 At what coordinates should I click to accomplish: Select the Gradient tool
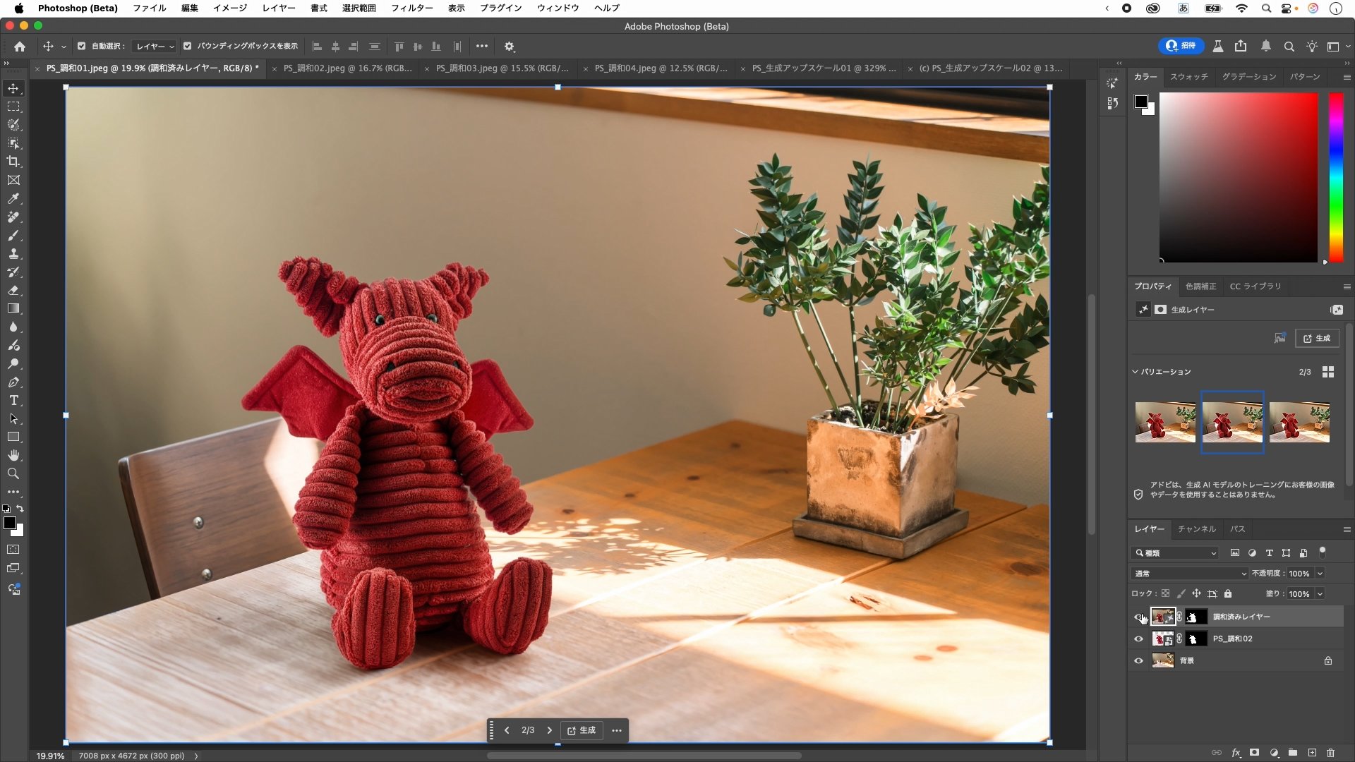13,309
